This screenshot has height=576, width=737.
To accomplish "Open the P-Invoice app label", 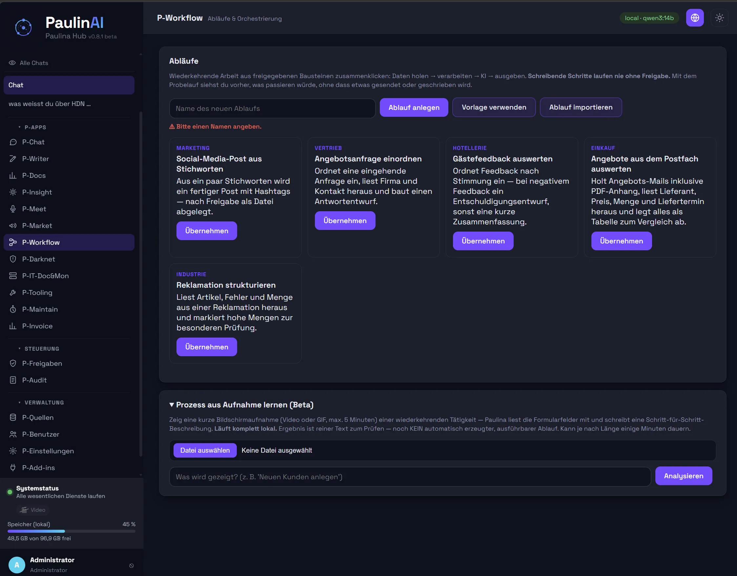I will (37, 326).
